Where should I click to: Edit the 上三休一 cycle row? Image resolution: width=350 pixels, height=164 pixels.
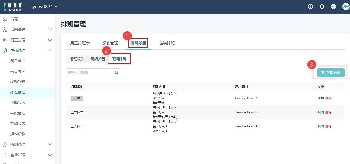320,98
